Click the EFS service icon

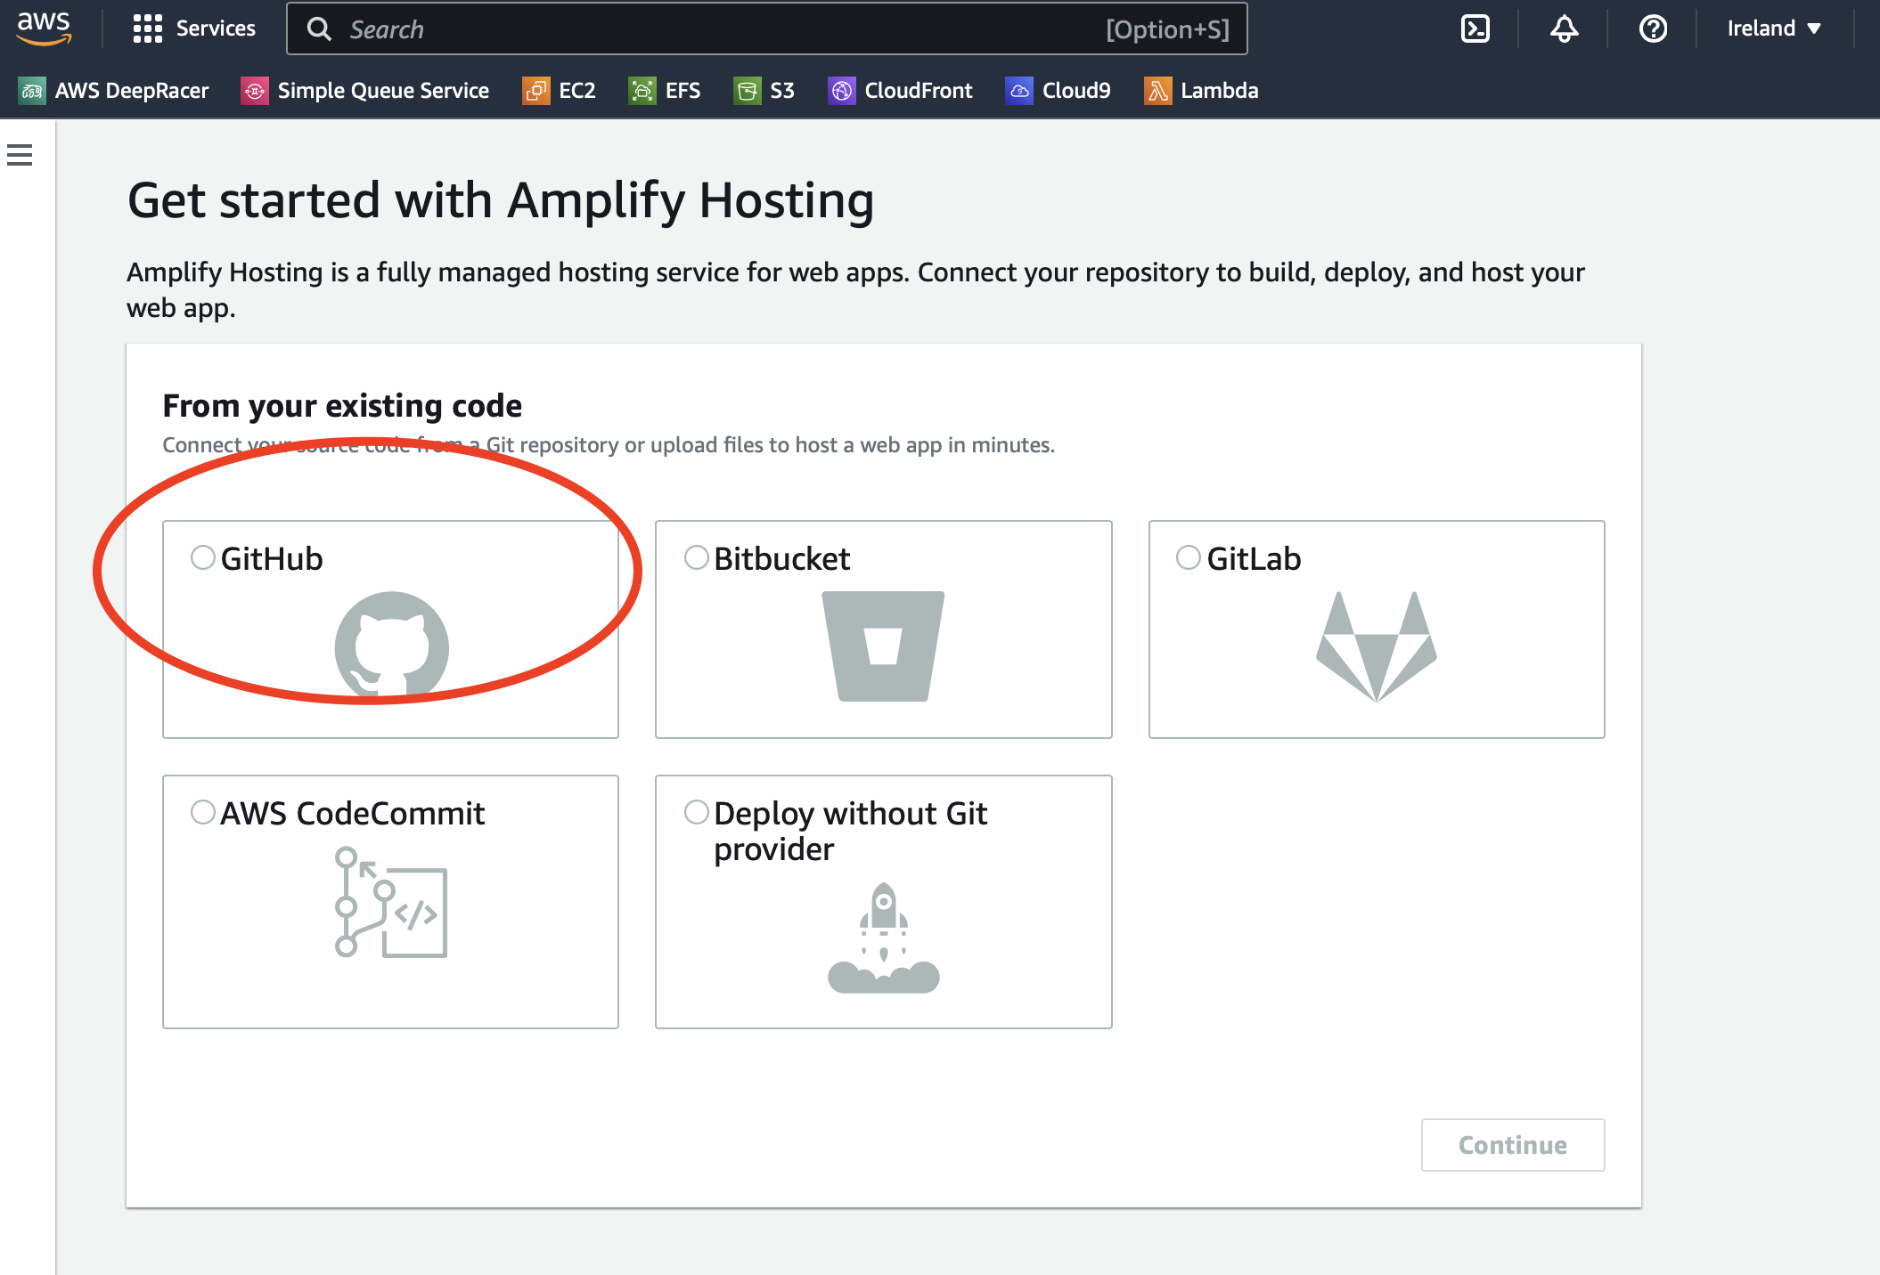642,90
